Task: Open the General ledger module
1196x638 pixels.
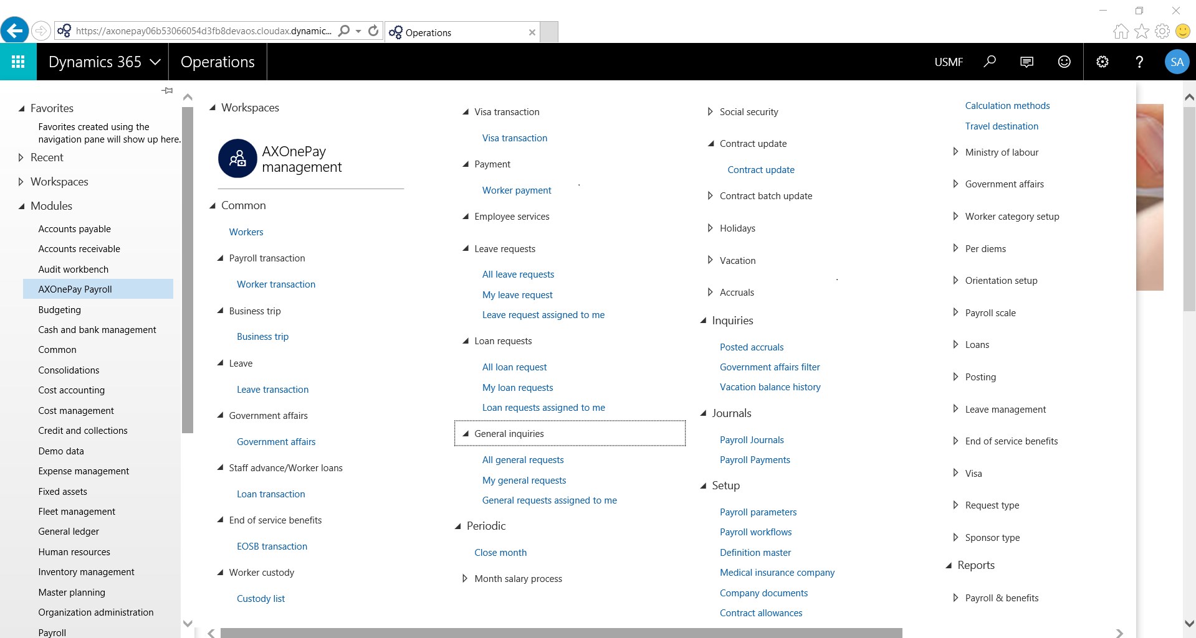Action: point(69,532)
